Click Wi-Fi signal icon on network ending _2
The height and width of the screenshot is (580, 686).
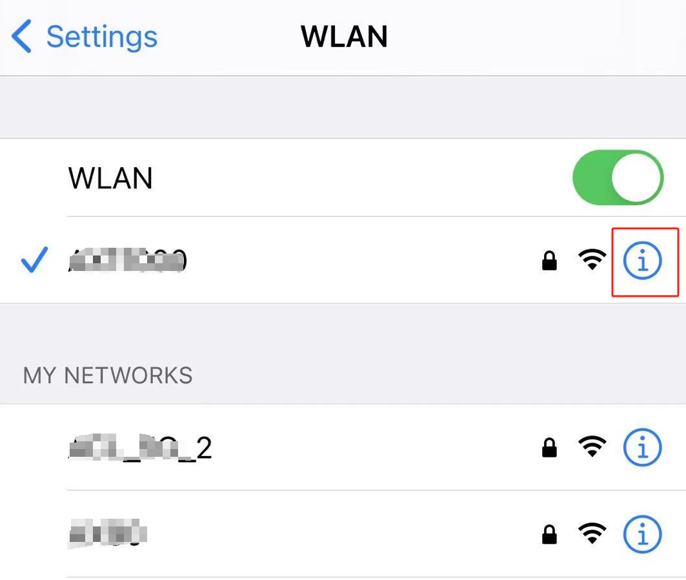pos(592,446)
